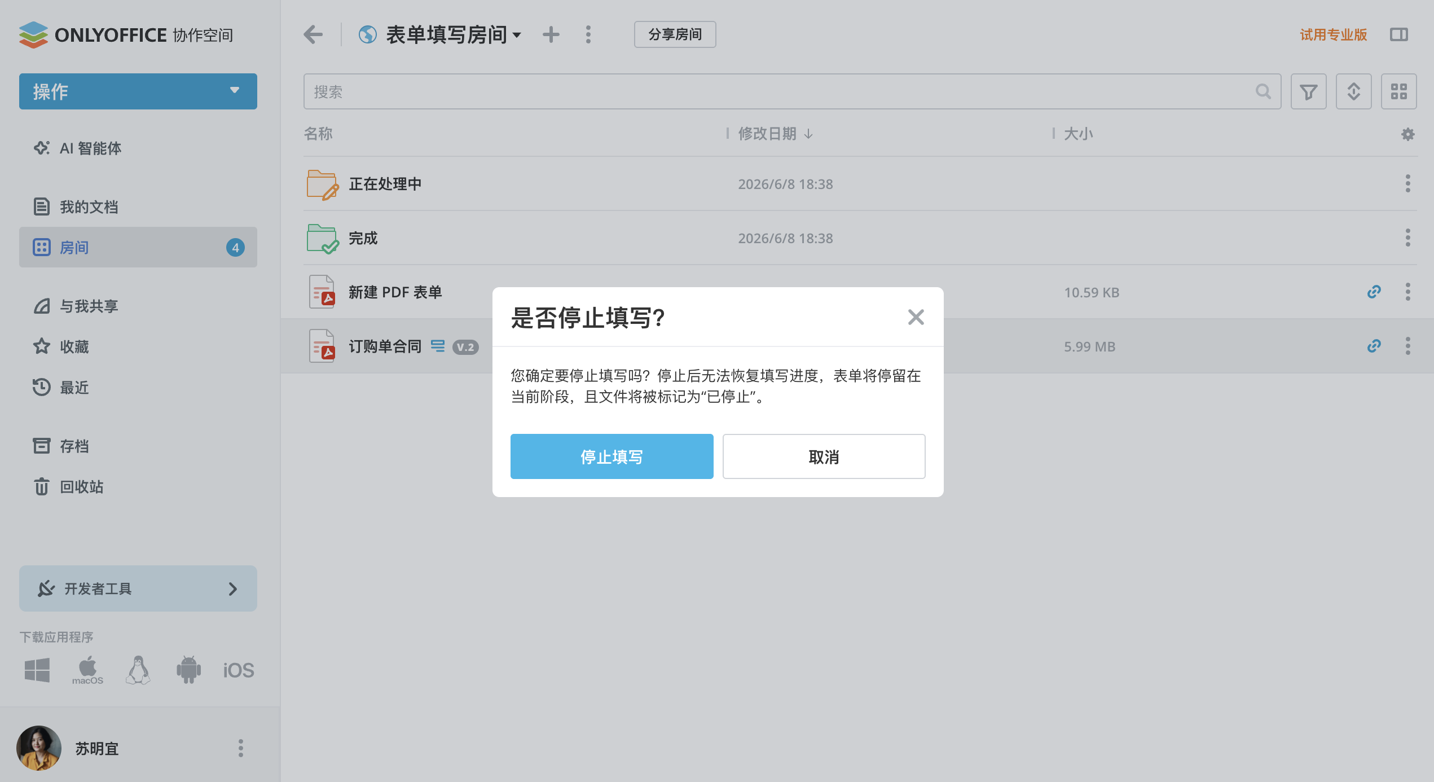This screenshot has height=782, width=1434.
Task: Click the globe icon beside room title
Action: pos(367,34)
